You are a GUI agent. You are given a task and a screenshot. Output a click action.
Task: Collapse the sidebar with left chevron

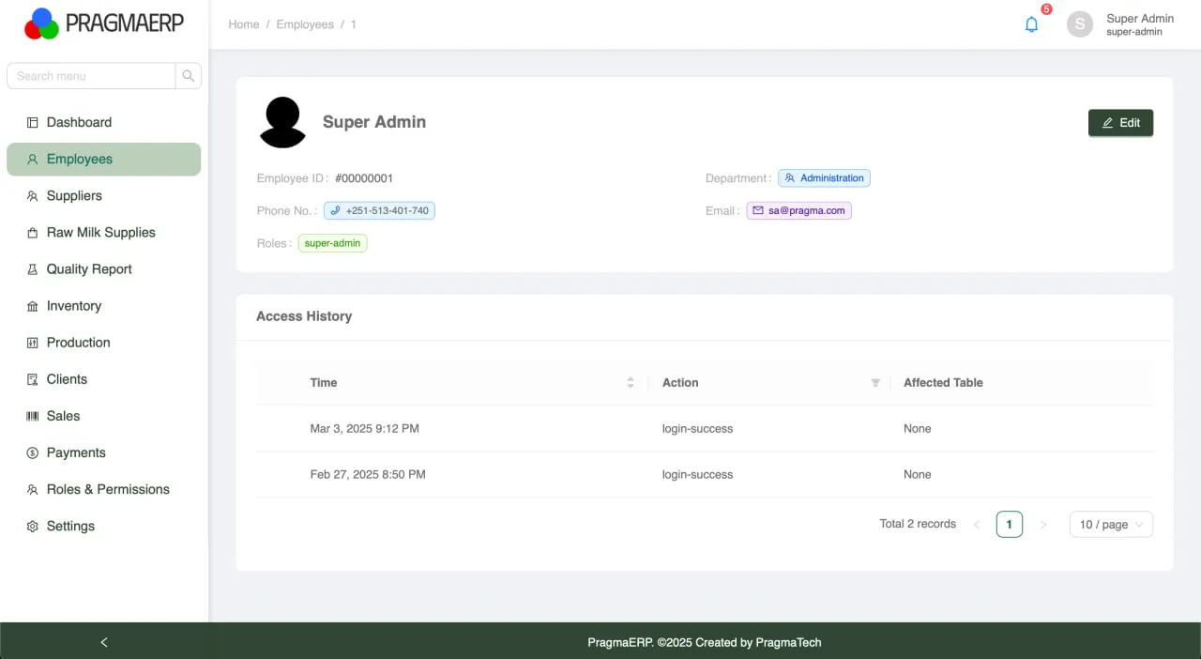coord(104,642)
